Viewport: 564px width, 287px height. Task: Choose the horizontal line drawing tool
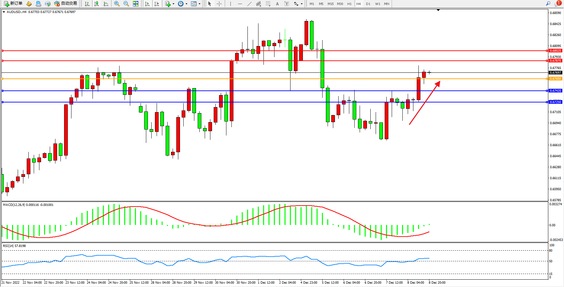tap(240, 4)
